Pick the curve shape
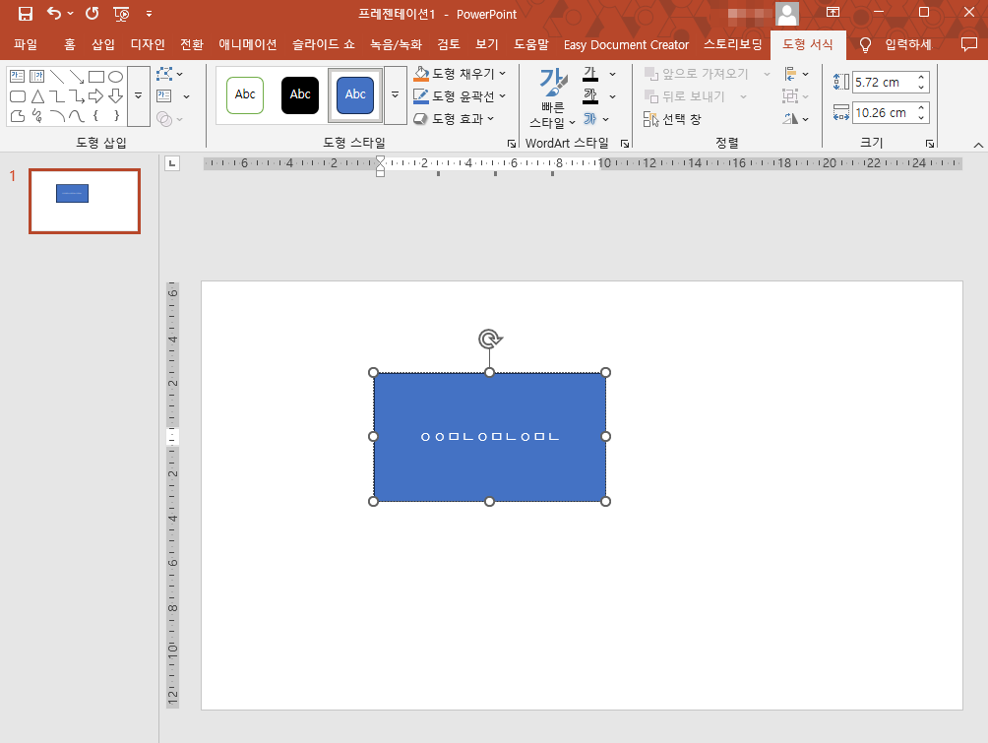Screen dimensions: 988x743 (x=76, y=115)
